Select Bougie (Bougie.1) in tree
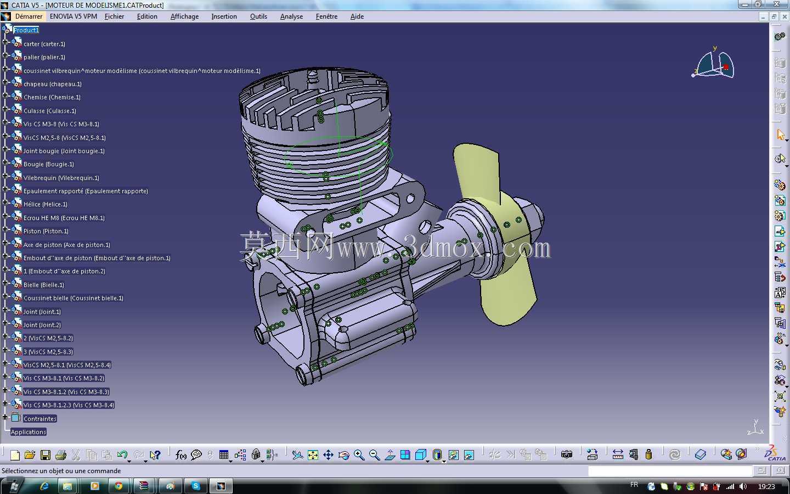This screenshot has height=494, width=790. click(x=48, y=164)
